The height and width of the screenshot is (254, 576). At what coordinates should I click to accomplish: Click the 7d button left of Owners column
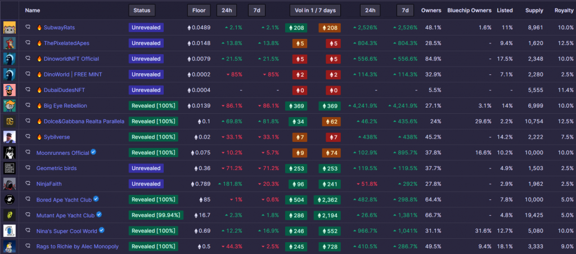click(x=405, y=10)
